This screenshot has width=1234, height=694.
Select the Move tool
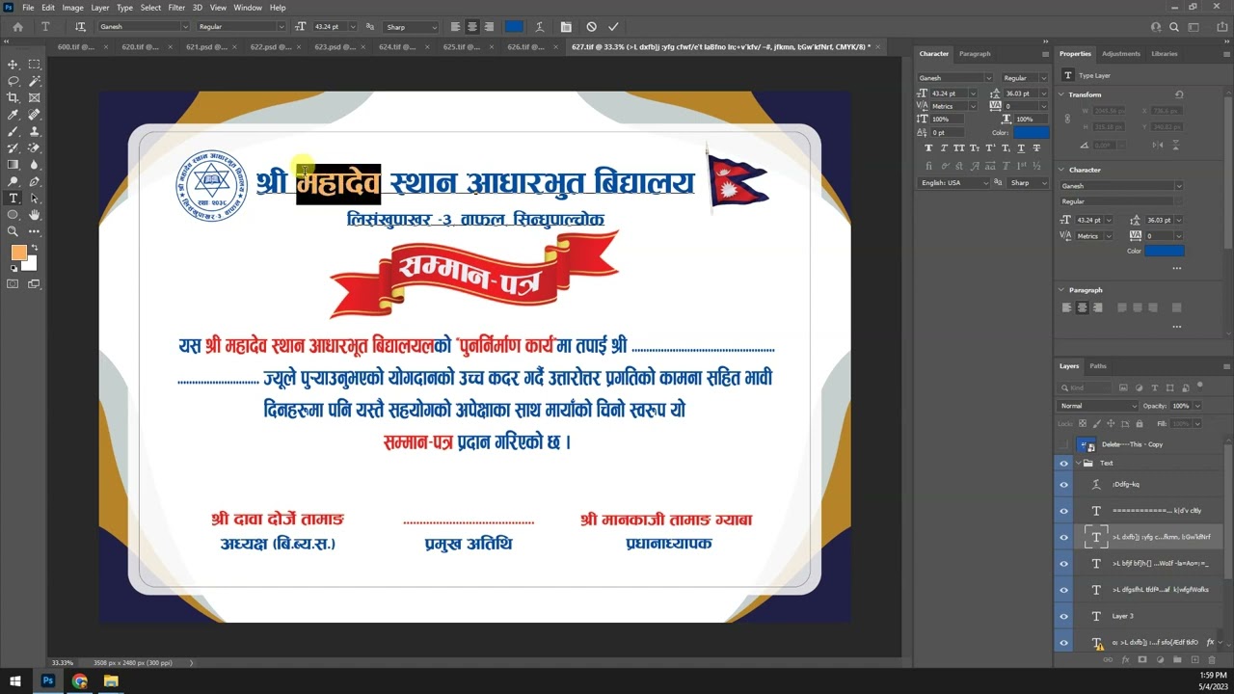pyautogui.click(x=13, y=65)
